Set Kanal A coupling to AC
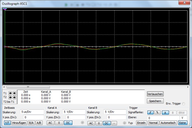 click(x=50, y=123)
